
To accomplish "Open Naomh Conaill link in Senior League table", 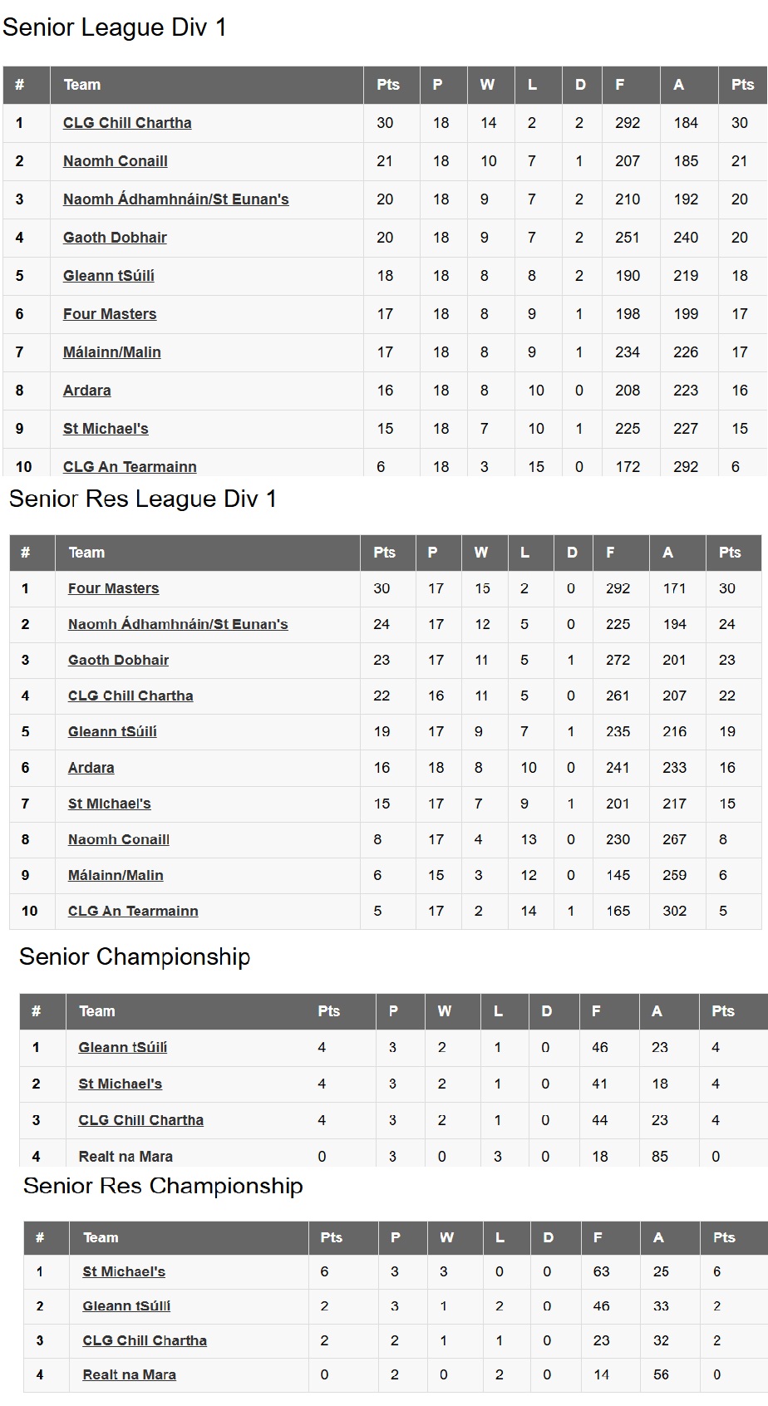I will click(x=116, y=161).
